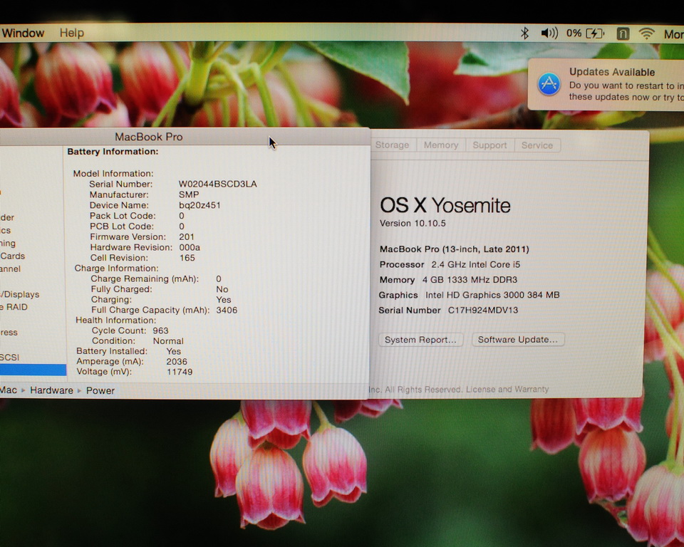Click Cycle Count value 963
The width and height of the screenshot is (684, 547).
click(x=160, y=330)
